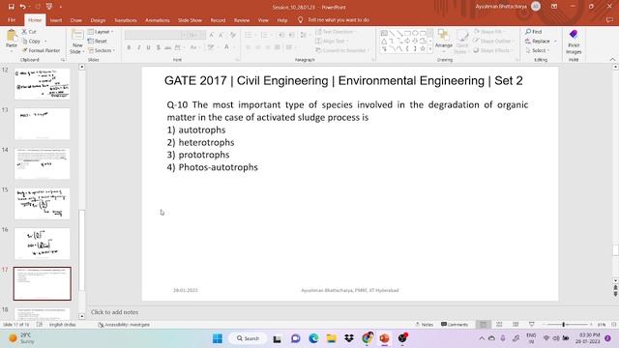Click the ribbon display options icon
Image resolution: width=619 pixels, height=348 pixels.
(554, 7)
